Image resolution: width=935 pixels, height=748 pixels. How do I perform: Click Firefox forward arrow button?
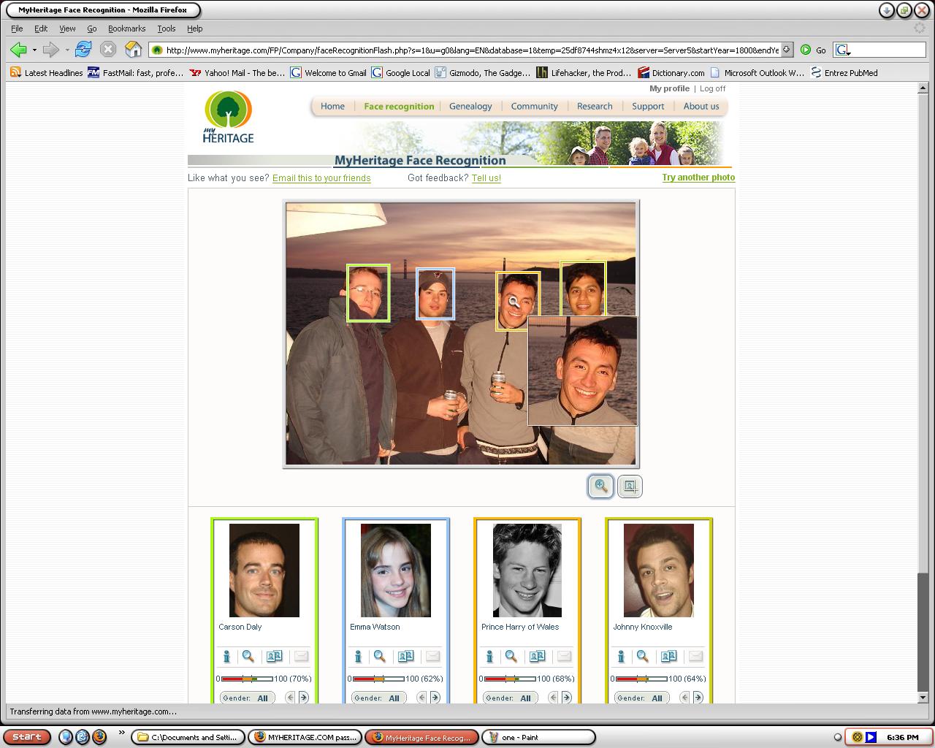pos(50,50)
